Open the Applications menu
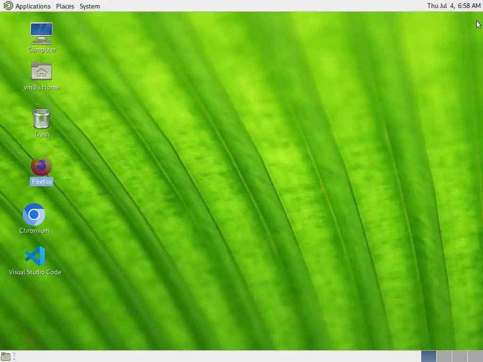The width and height of the screenshot is (483, 362). point(33,6)
